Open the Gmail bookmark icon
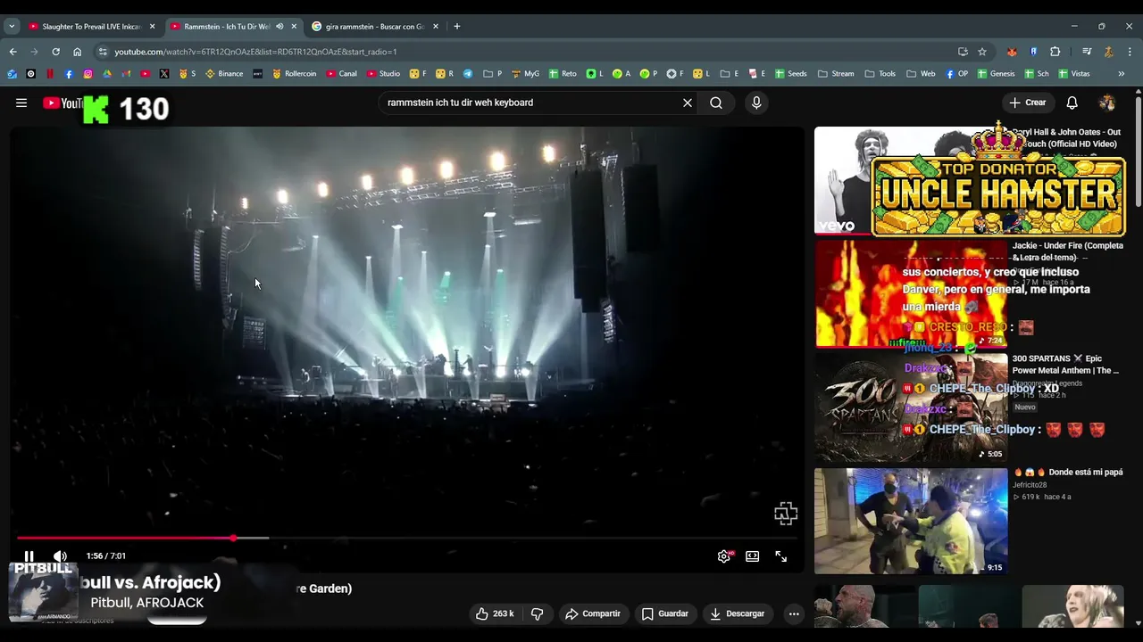Image resolution: width=1143 pixels, height=642 pixels. (126, 74)
